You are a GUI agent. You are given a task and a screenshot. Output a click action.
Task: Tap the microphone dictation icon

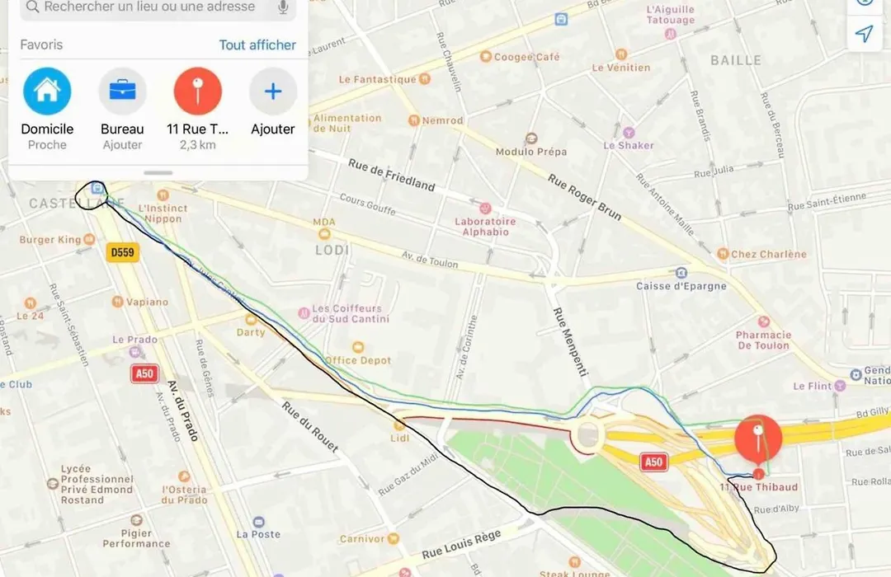click(283, 7)
